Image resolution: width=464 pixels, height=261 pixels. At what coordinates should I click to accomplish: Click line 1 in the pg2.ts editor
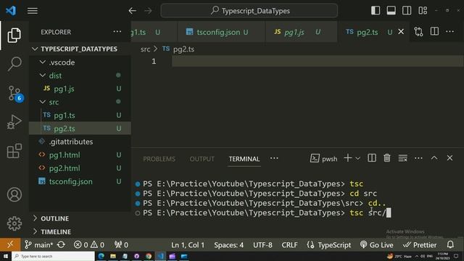(x=318, y=61)
